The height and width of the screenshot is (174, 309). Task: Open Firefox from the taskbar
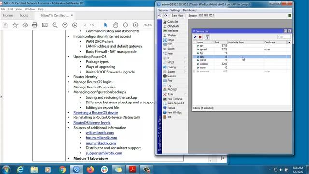pyautogui.click(x=90, y=170)
